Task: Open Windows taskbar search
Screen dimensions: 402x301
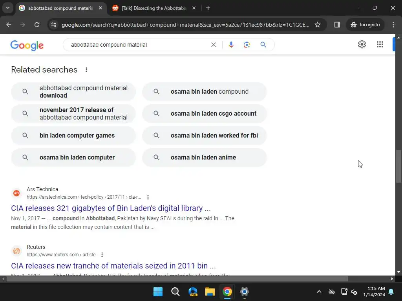Action: [x=175, y=292]
